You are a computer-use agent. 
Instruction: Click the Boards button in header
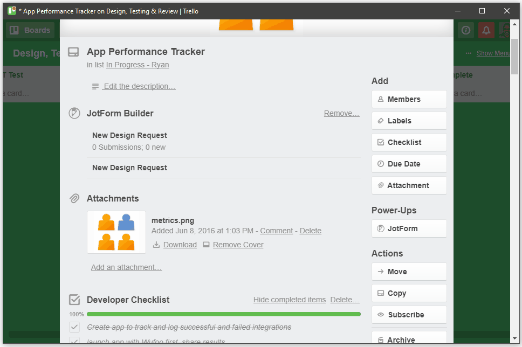tap(30, 31)
